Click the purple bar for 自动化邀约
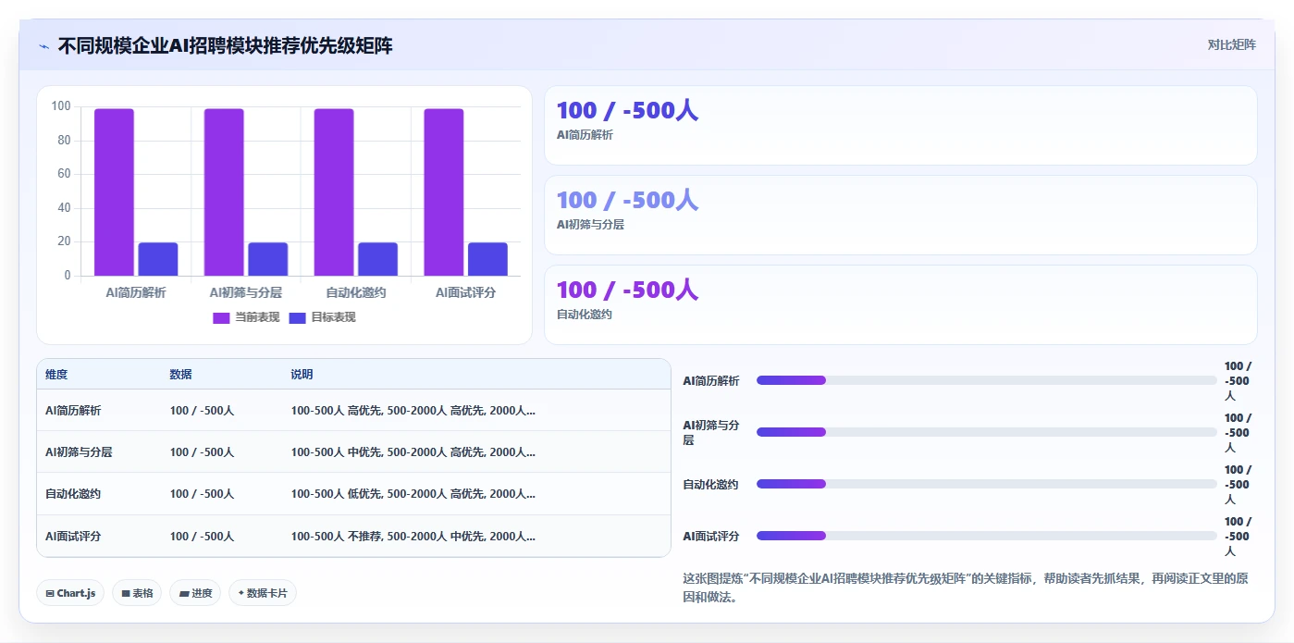1294x643 pixels. pos(334,192)
